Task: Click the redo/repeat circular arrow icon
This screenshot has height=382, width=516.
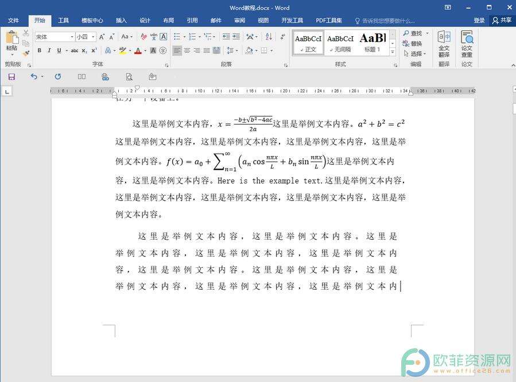Action: click(58, 77)
